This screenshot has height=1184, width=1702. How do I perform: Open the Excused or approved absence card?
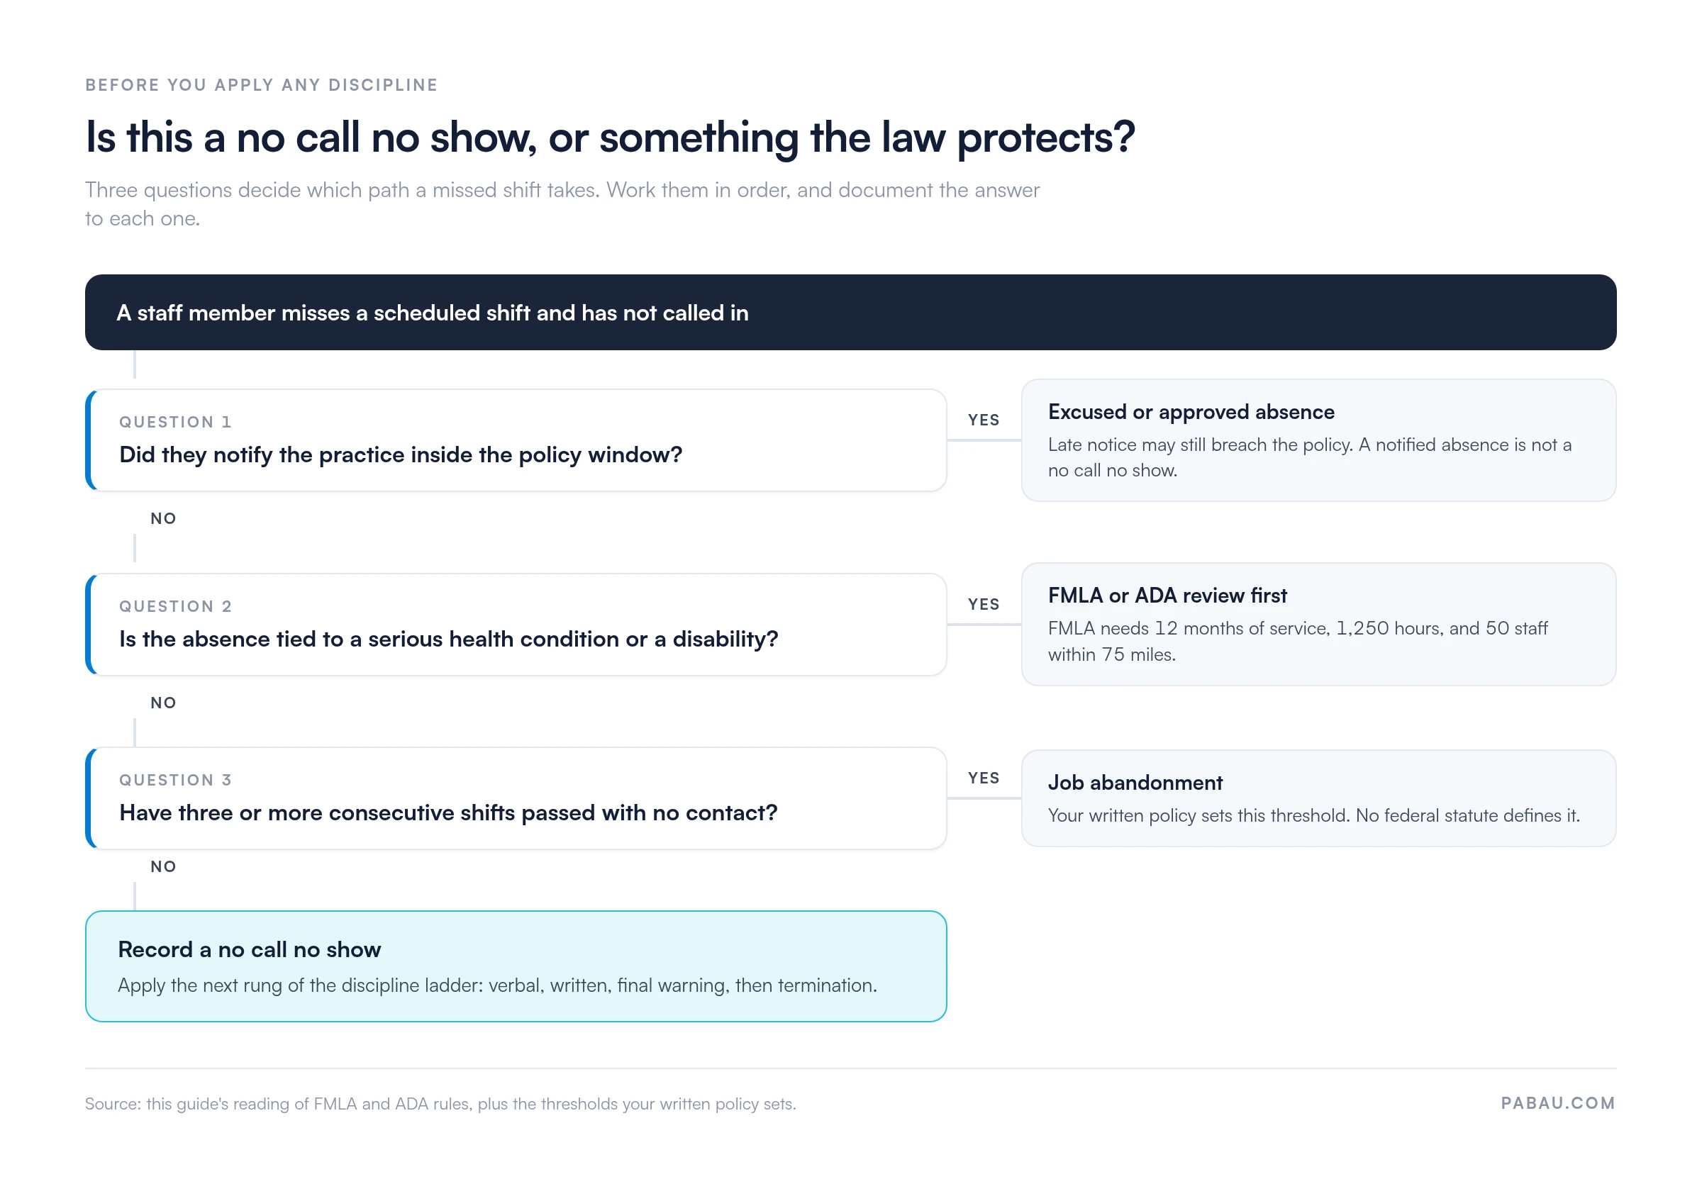pyautogui.click(x=1318, y=440)
